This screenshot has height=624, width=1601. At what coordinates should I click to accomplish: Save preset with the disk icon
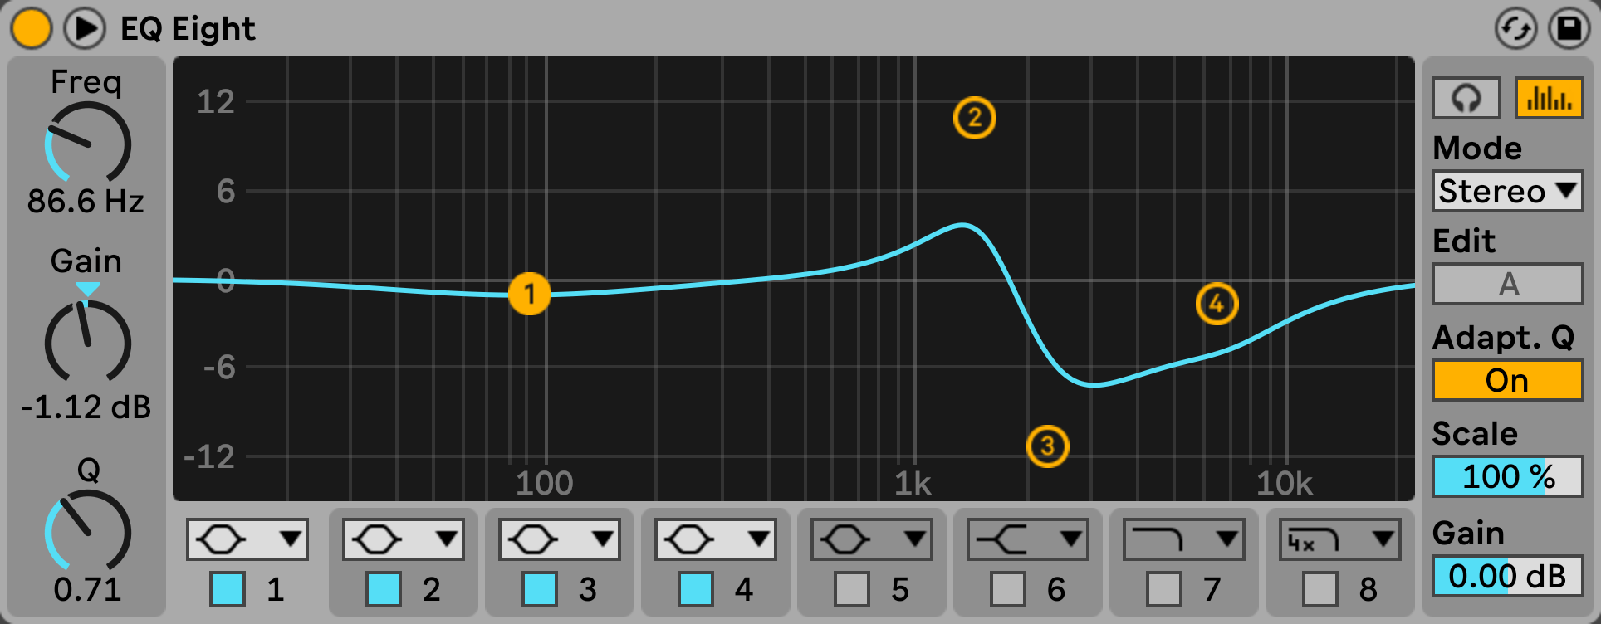click(x=1569, y=29)
